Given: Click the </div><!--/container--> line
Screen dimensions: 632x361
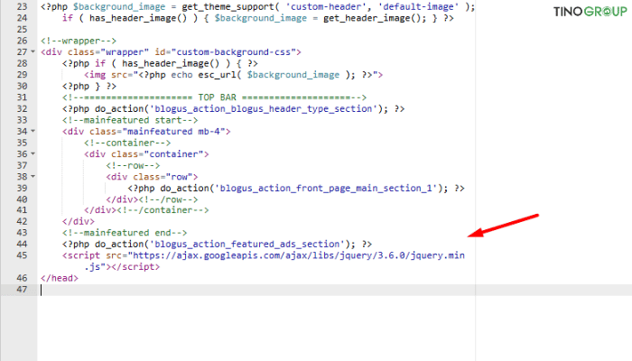Looking at the screenshot, I should (146, 210).
